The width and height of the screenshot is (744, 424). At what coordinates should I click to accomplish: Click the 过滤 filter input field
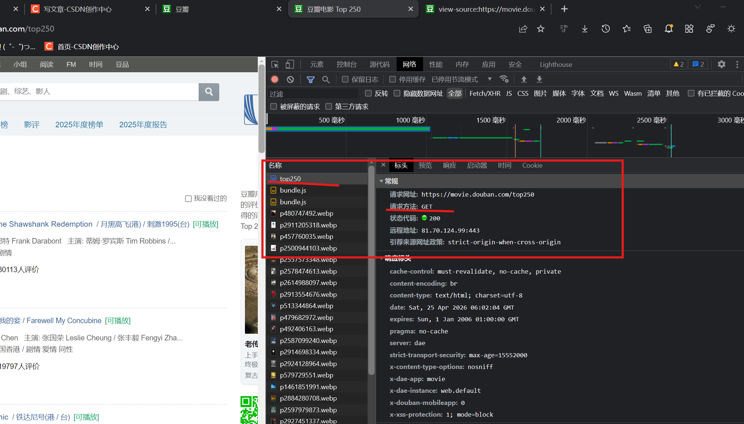312,94
